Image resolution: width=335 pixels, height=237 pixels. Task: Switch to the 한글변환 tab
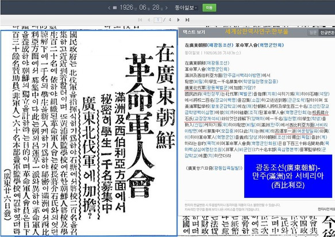click(326, 33)
